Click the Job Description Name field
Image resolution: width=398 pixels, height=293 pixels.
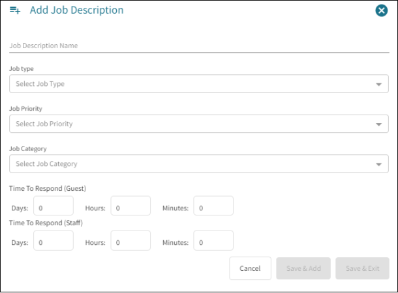click(x=199, y=46)
